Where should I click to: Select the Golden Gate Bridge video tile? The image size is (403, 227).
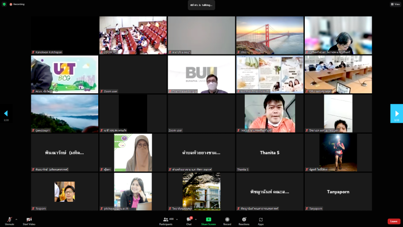[270, 34]
